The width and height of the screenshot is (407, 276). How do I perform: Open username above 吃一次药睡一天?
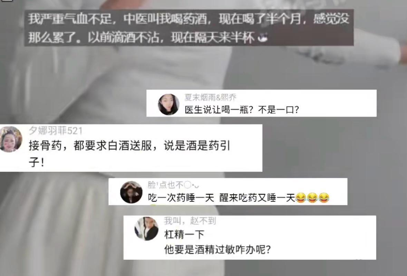point(173,185)
